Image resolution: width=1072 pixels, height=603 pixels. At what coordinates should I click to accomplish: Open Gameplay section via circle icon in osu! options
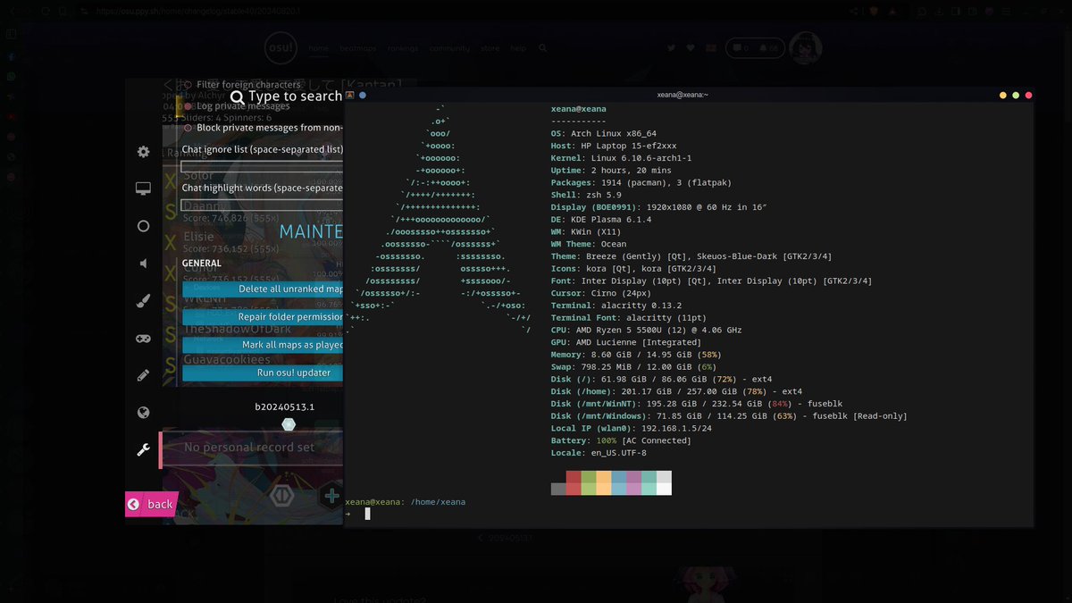143,226
